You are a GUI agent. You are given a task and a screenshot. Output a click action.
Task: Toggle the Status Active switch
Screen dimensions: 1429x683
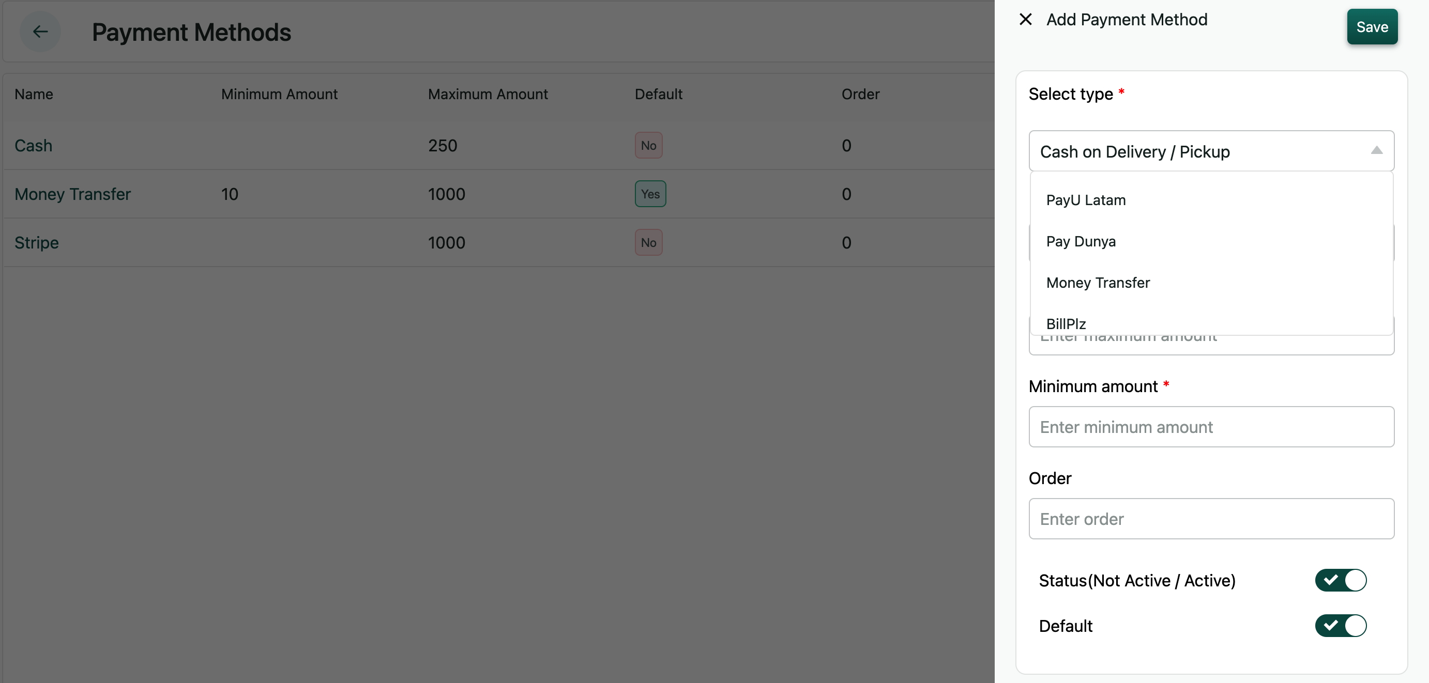(x=1340, y=580)
